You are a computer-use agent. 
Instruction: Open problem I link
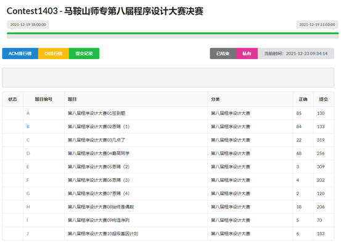[27, 220]
